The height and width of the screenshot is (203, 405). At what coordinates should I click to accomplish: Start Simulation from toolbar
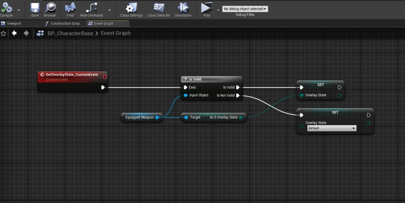pos(183,8)
